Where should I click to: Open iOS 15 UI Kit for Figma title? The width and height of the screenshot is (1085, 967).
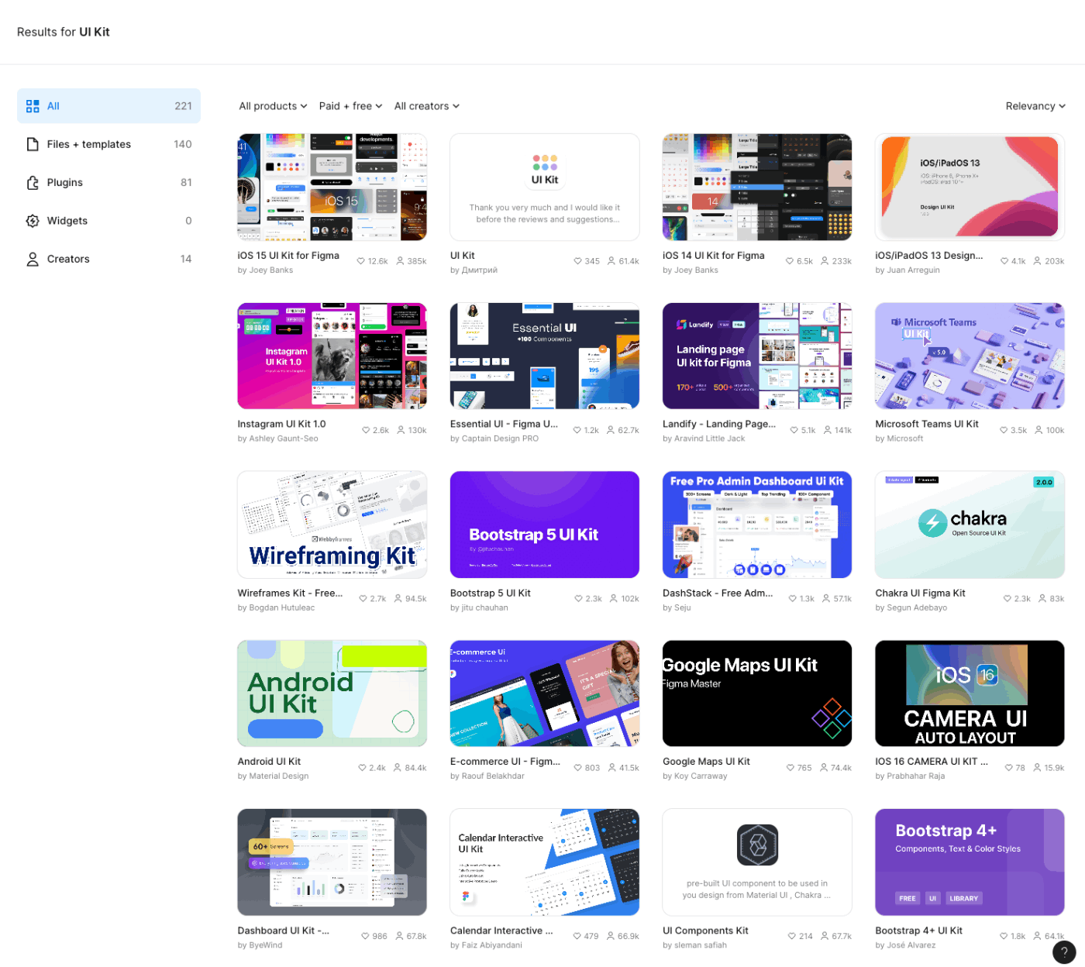pos(288,256)
